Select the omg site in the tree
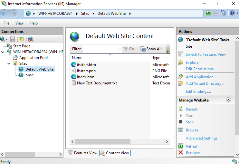Screen dimensions: 239x164 pyautogui.click(x=29, y=75)
